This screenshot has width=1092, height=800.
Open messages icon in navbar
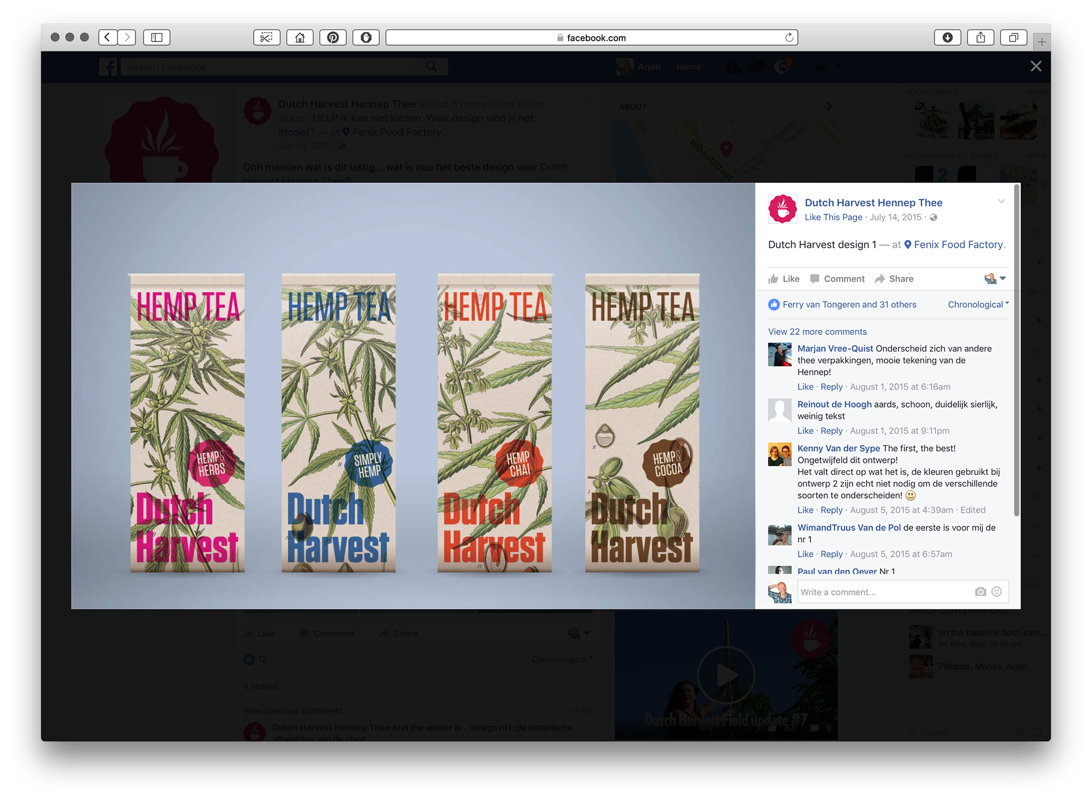(x=757, y=67)
